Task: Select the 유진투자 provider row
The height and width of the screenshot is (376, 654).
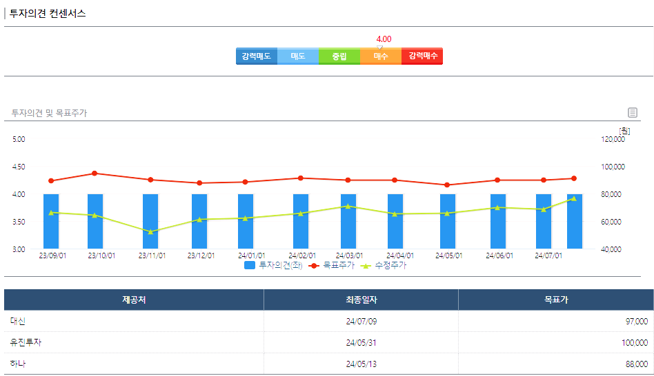Action: coord(328,342)
